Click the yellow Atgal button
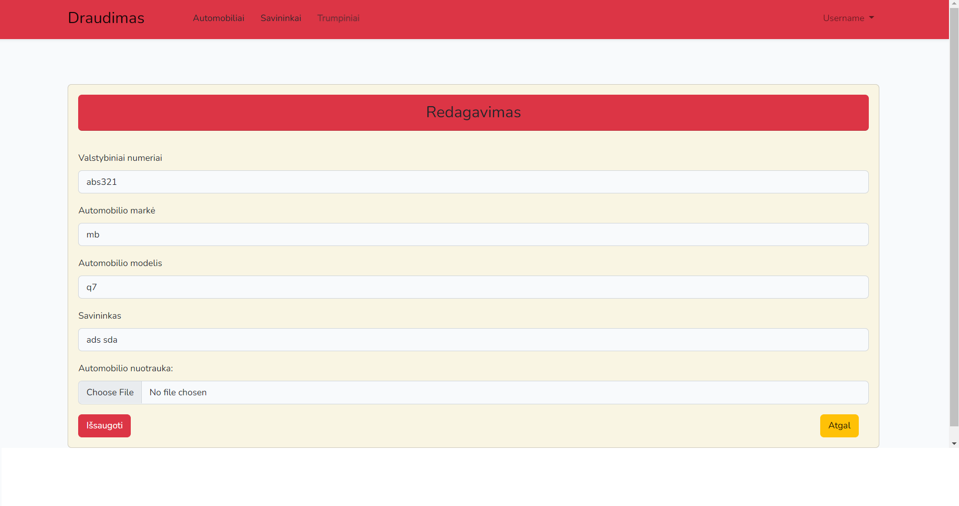The image size is (959, 506). 839,425
